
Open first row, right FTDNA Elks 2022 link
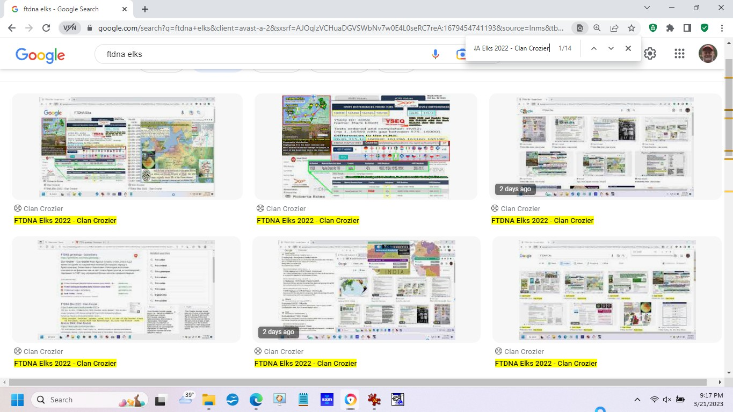(542, 220)
